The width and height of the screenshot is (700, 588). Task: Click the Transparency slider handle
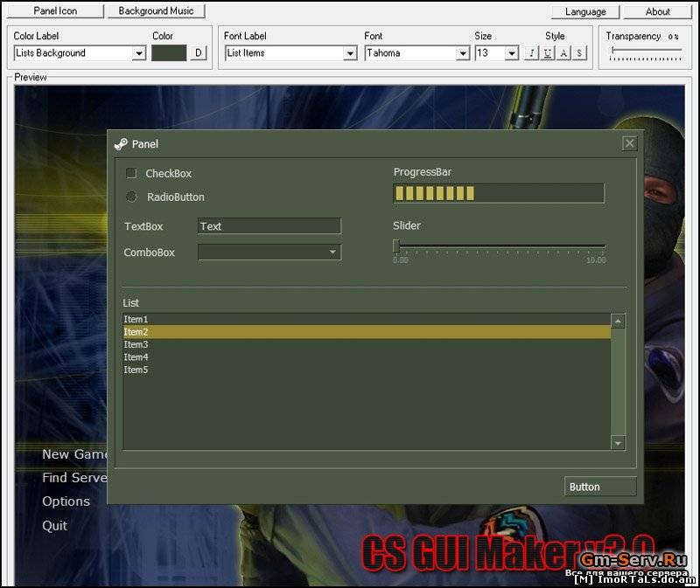pos(613,50)
